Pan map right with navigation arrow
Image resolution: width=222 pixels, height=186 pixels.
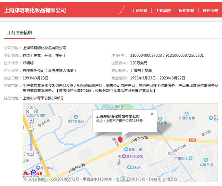[34, 112]
